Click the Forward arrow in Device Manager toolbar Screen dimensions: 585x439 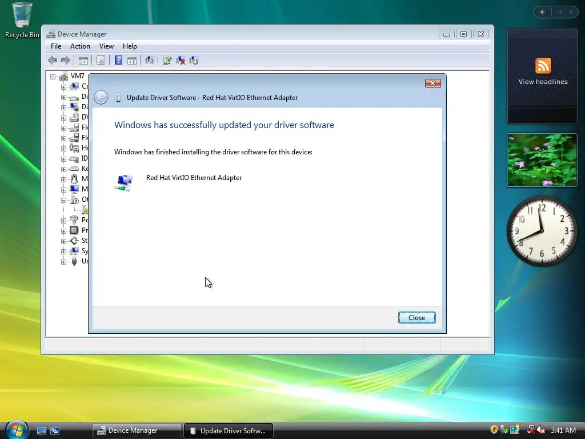point(66,60)
